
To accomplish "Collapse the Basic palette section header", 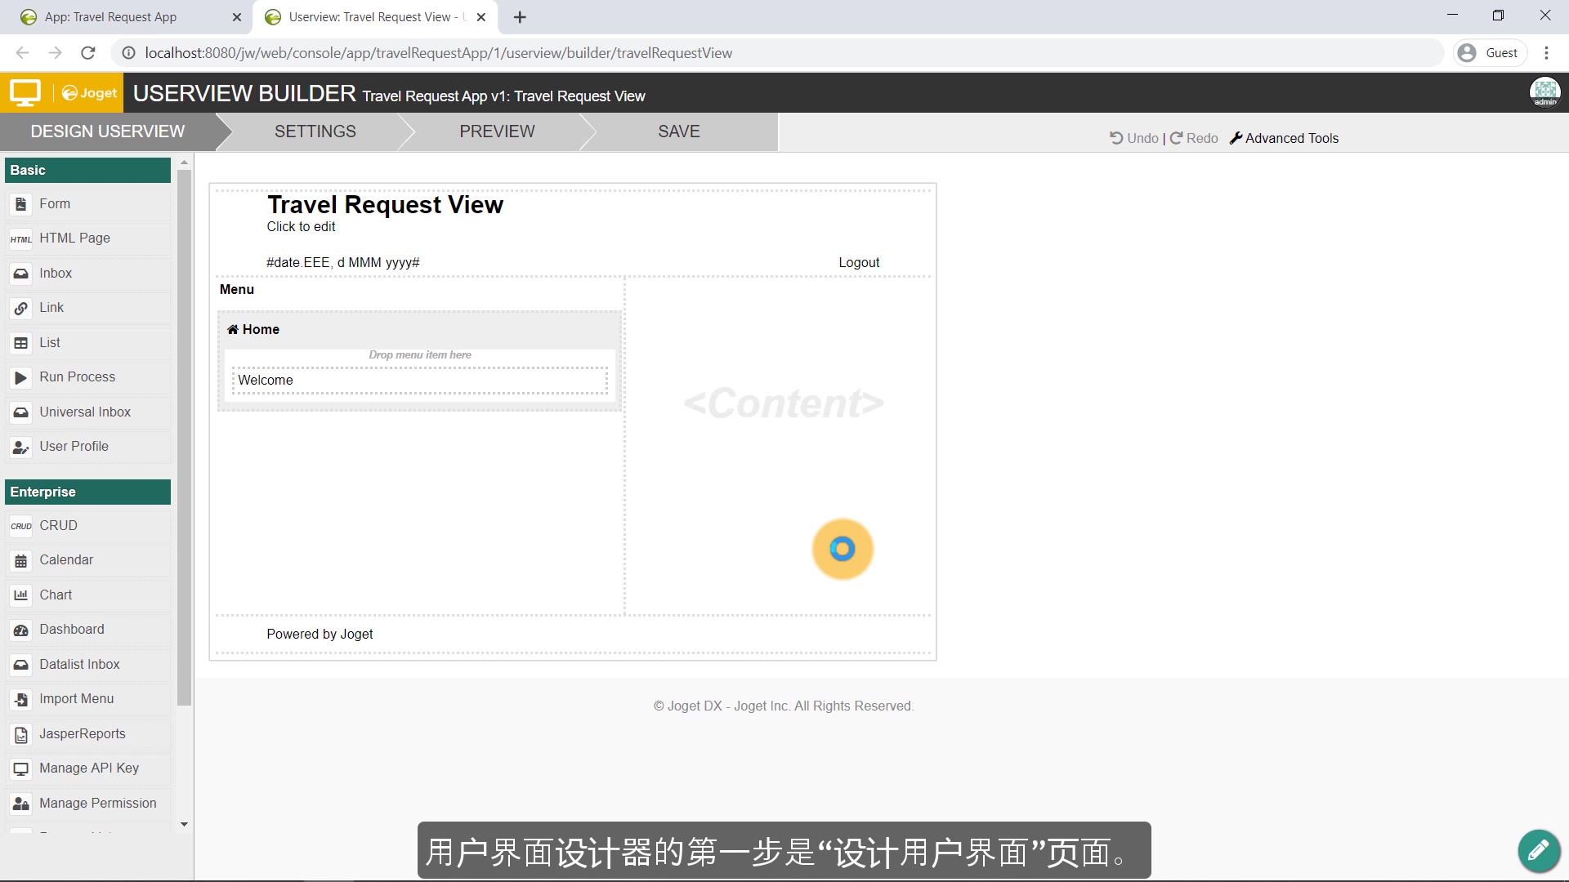I will [87, 170].
